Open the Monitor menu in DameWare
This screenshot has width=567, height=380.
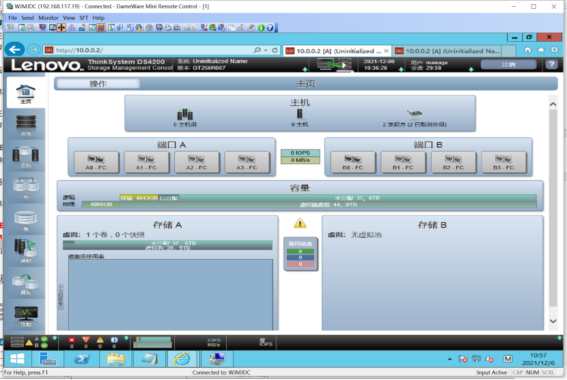tap(48, 18)
